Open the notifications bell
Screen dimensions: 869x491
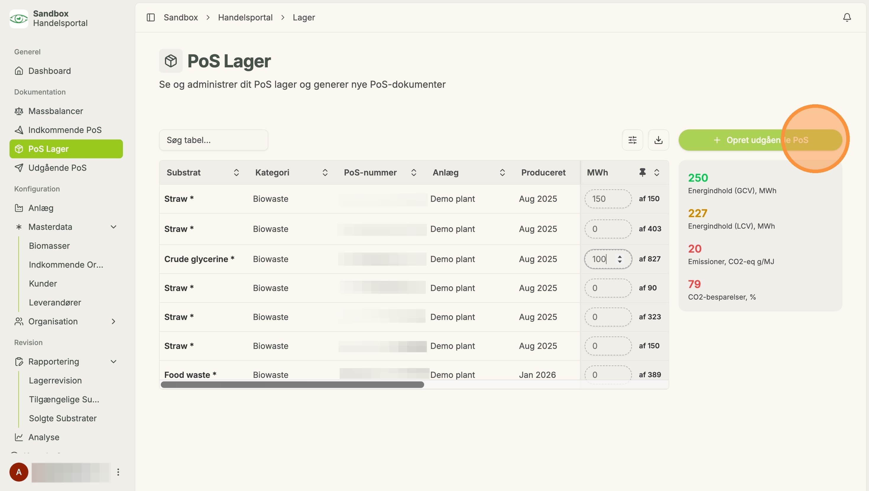[x=847, y=17]
